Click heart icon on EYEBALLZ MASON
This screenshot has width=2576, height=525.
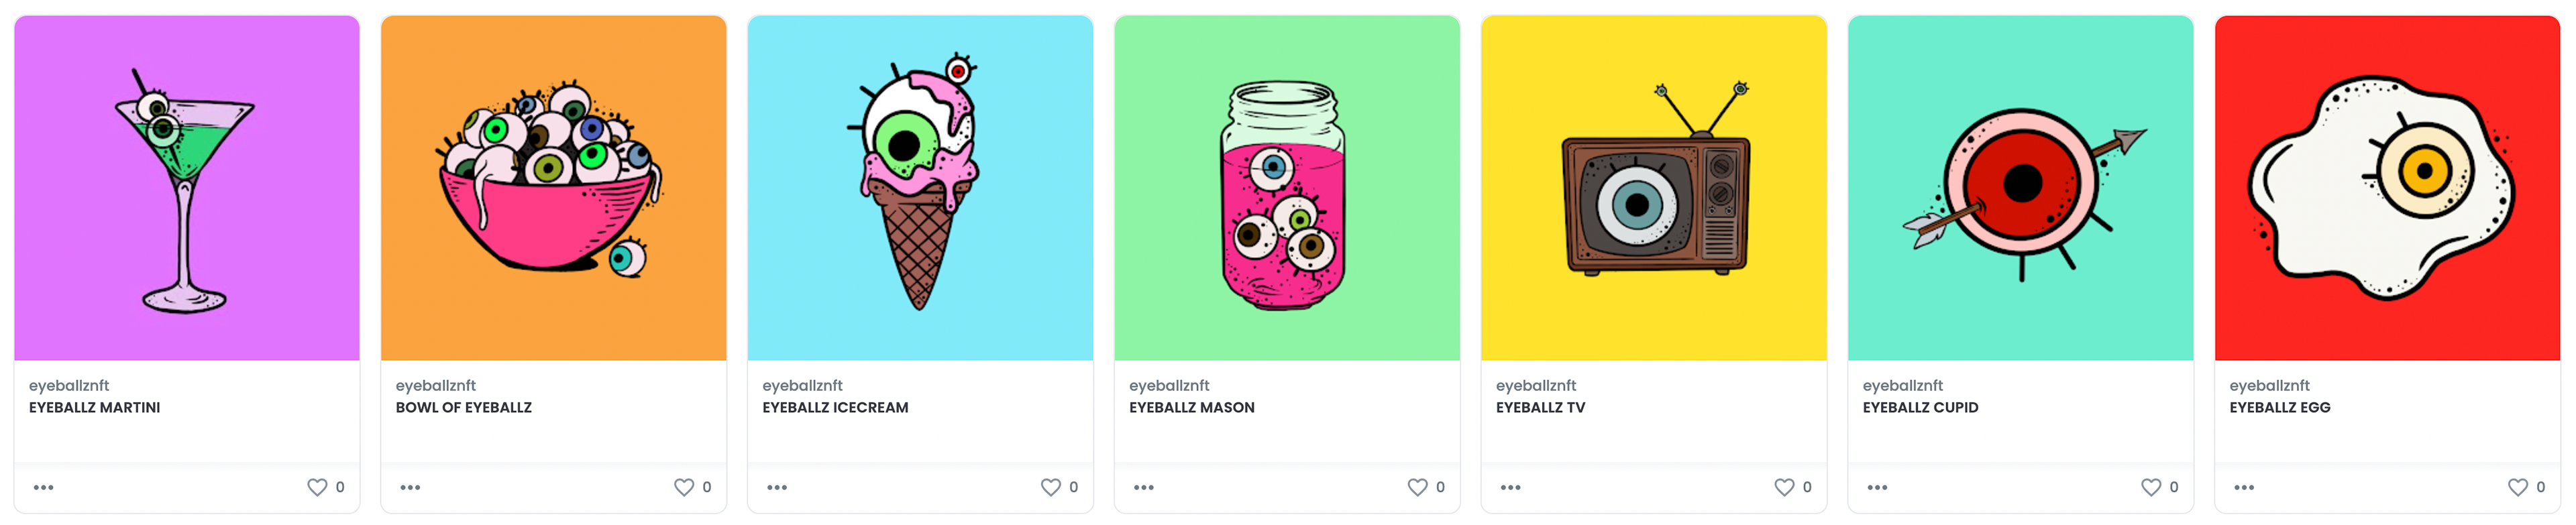tap(1418, 487)
